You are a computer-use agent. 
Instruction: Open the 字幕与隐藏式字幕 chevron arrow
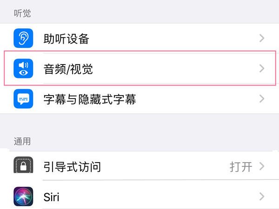point(262,99)
